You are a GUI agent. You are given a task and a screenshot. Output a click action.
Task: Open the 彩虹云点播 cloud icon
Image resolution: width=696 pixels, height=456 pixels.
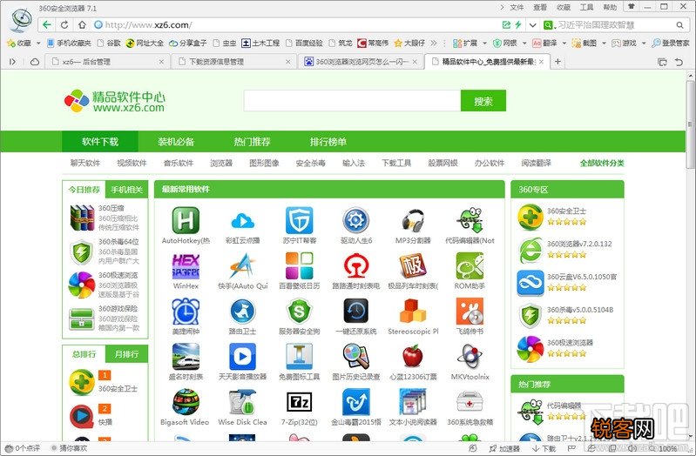click(x=242, y=220)
